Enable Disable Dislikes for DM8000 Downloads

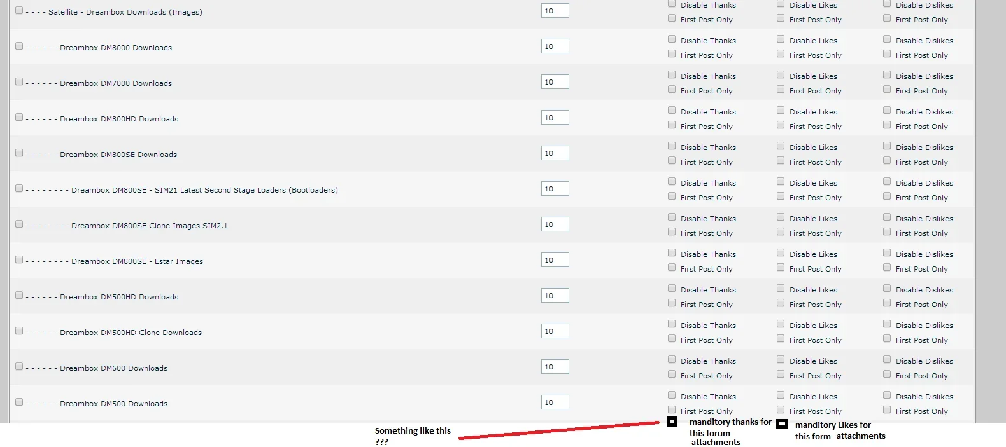tap(887, 39)
